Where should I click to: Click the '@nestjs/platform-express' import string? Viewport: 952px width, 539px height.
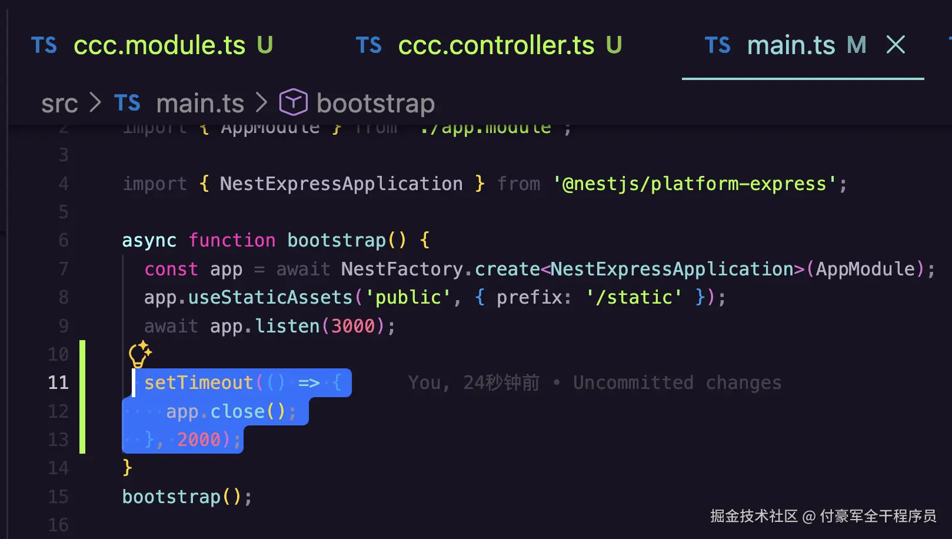point(695,184)
